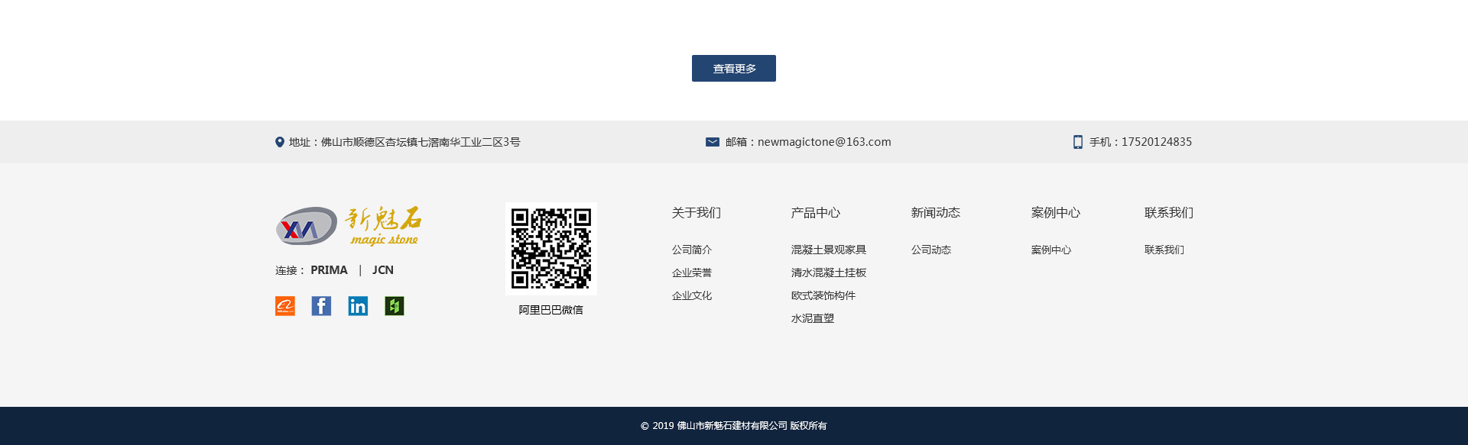Select the 混凝土景观家具 product link
The width and height of the screenshot is (1468, 445).
(828, 250)
